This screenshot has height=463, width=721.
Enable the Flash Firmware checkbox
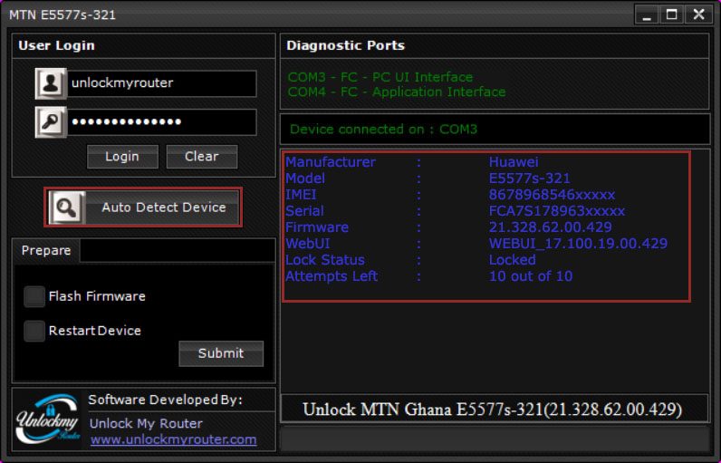34,296
